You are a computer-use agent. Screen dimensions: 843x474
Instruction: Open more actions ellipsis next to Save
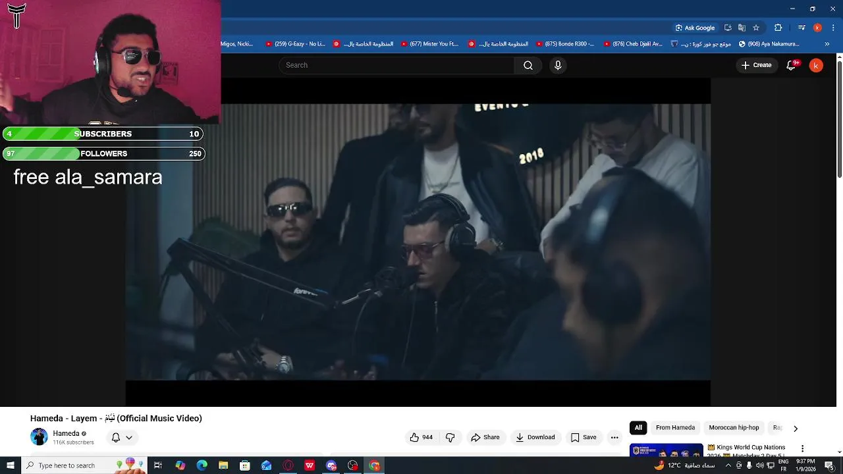tap(614, 437)
